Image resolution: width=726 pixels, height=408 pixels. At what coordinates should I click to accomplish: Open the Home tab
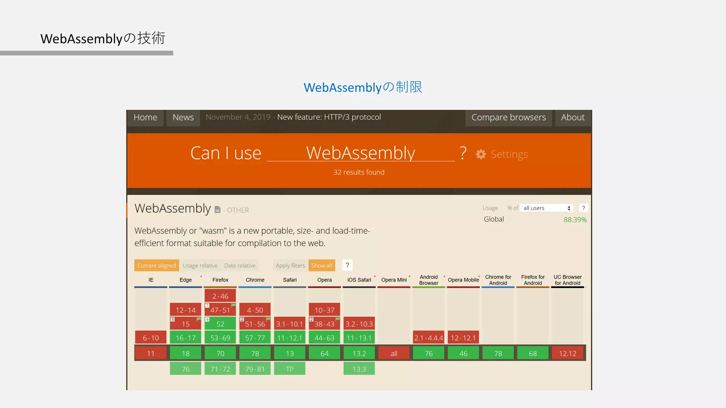point(145,118)
